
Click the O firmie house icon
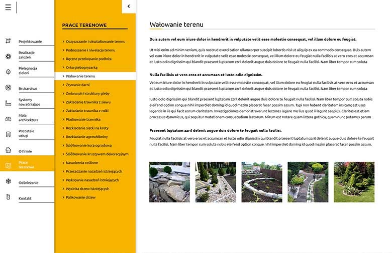(x=8, y=150)
